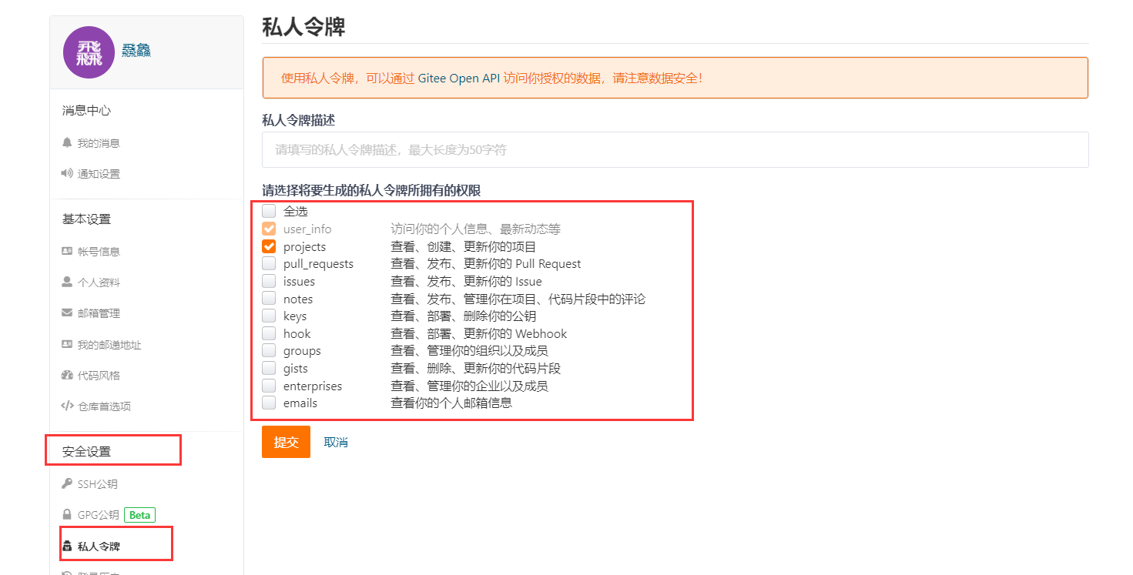Click the 消息中心 section heading
This screenshot has width=1133, height=575.
(86, 110)
